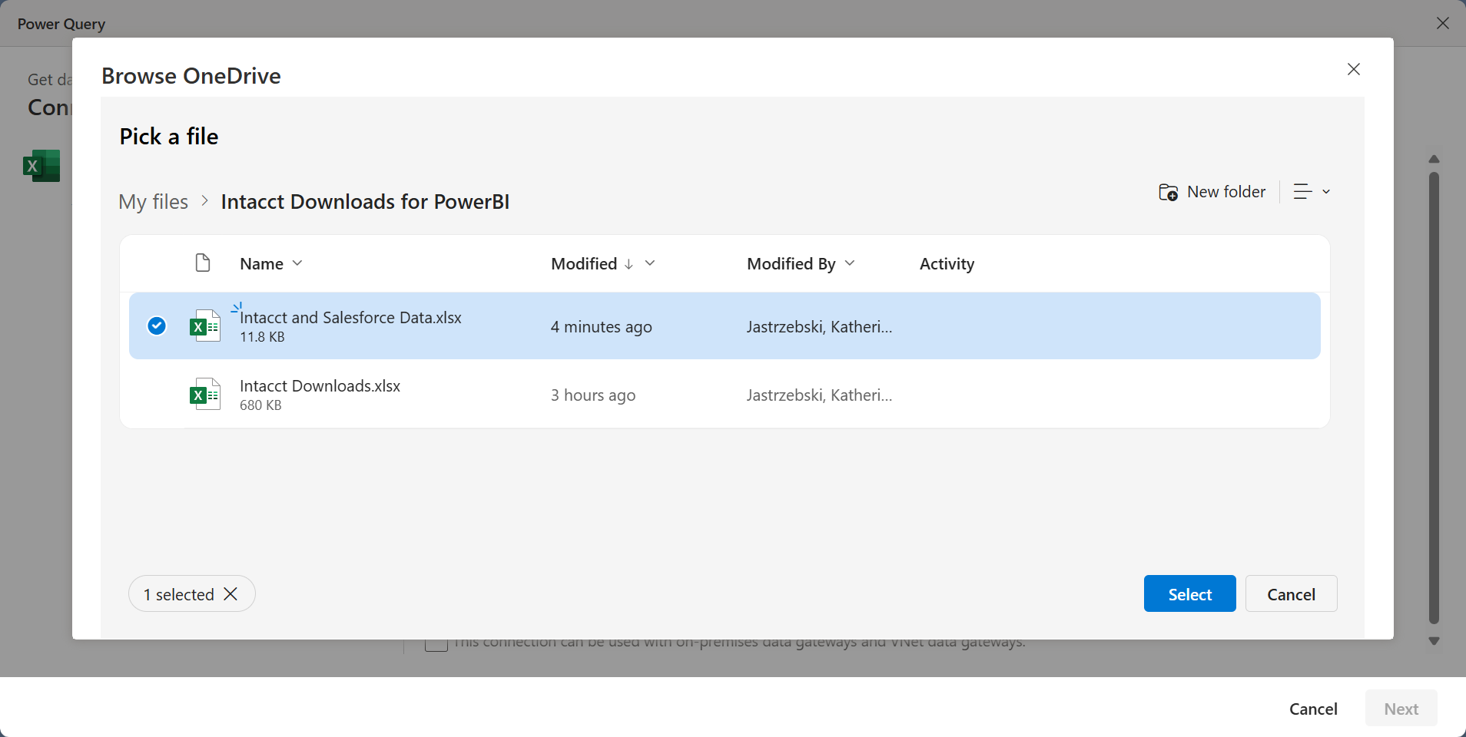
Task: Expand the Modified By column dropdown
Action: 850,263
